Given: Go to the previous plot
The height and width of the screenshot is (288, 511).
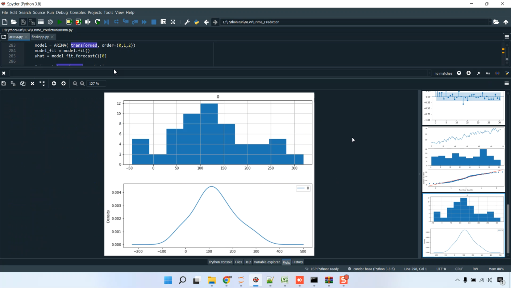Looking at the screenshot, I should pos(54,84).
